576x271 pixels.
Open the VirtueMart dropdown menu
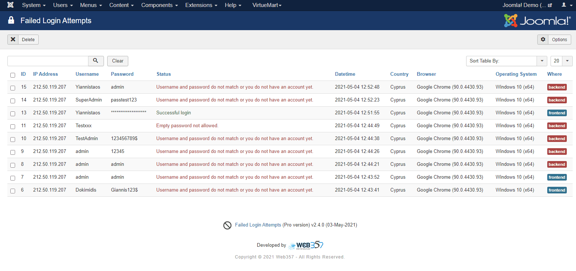click(267, 5)
